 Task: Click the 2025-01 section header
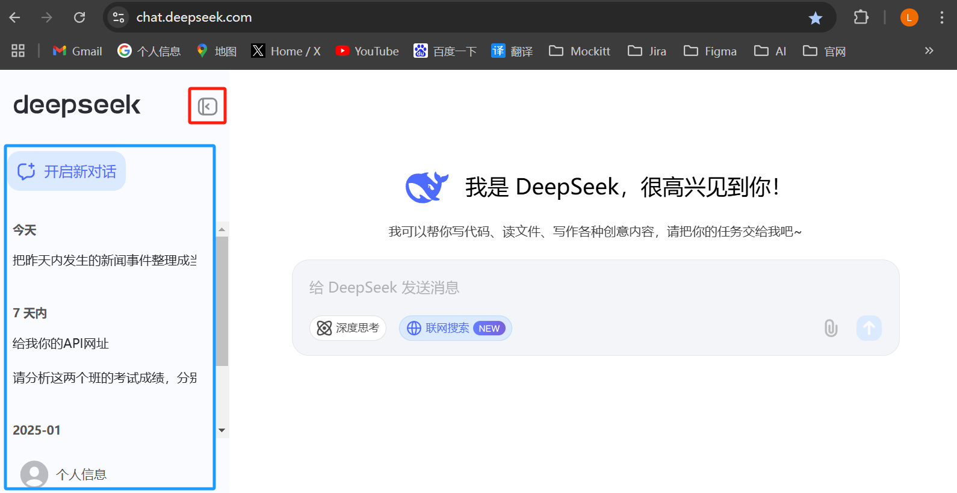point(37,430)
